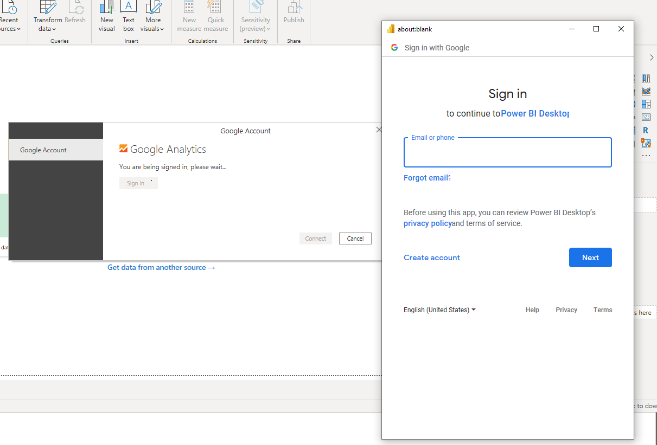The height and width of the screenshot is (445, 657).
Task: Minimize the about:blank sign-in window
Action: tap(571, 29)
